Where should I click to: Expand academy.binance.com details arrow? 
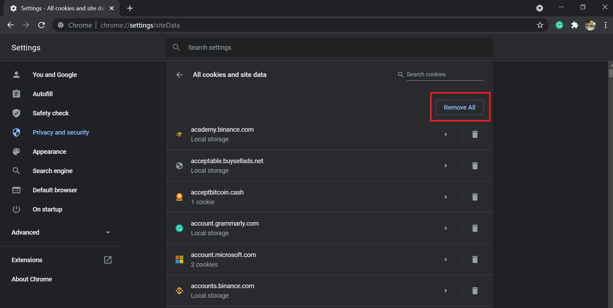coord(446,134)
